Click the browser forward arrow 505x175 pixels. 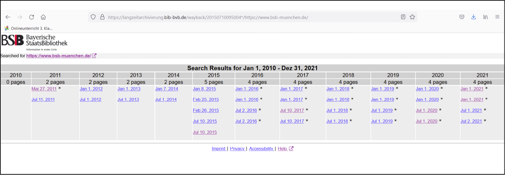pyautogui.click(x=20, y=17)
